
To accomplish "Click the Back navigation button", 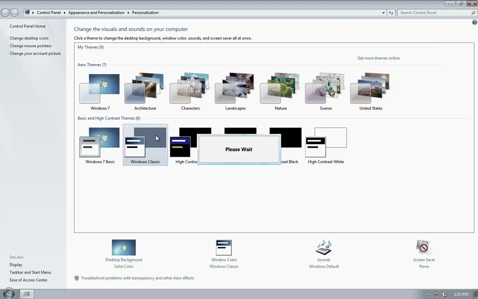I will [x=5, y=13].
